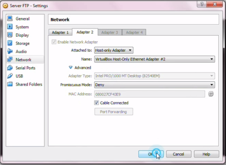Open the Adapter Type dropdown
Image resolution: width=226 pixels, height=165 pixels.
tap(154, 76)
